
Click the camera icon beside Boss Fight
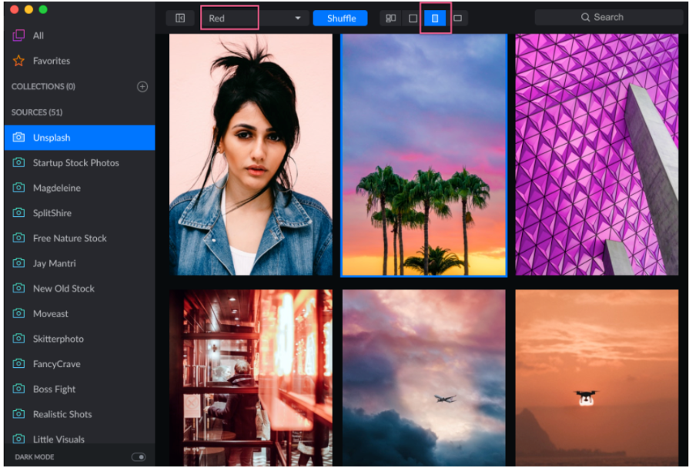click(18, 389)
